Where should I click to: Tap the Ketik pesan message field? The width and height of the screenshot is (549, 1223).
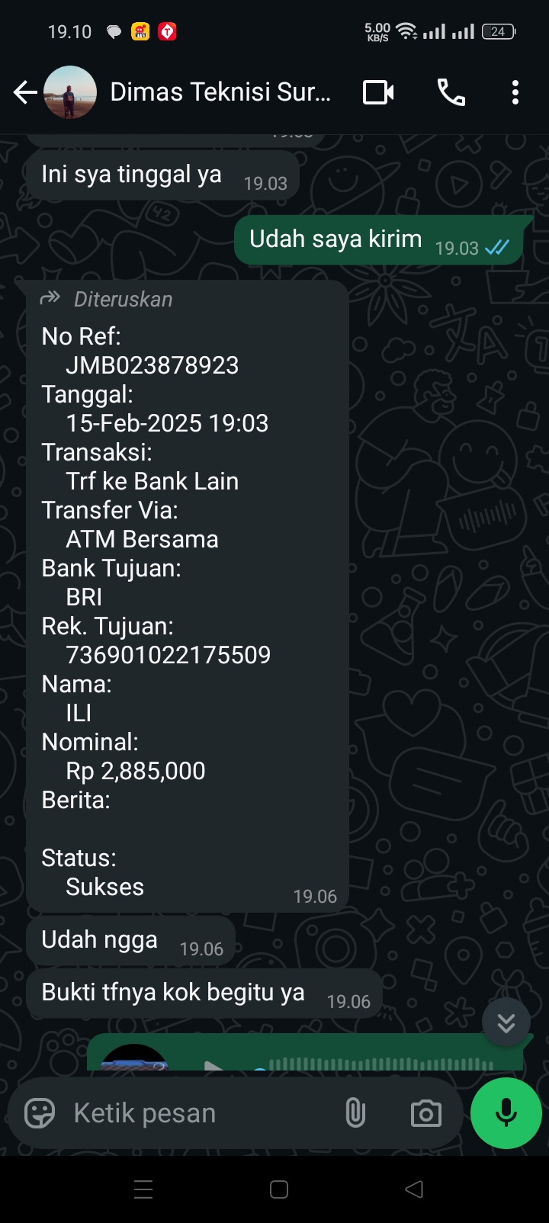198,1113
